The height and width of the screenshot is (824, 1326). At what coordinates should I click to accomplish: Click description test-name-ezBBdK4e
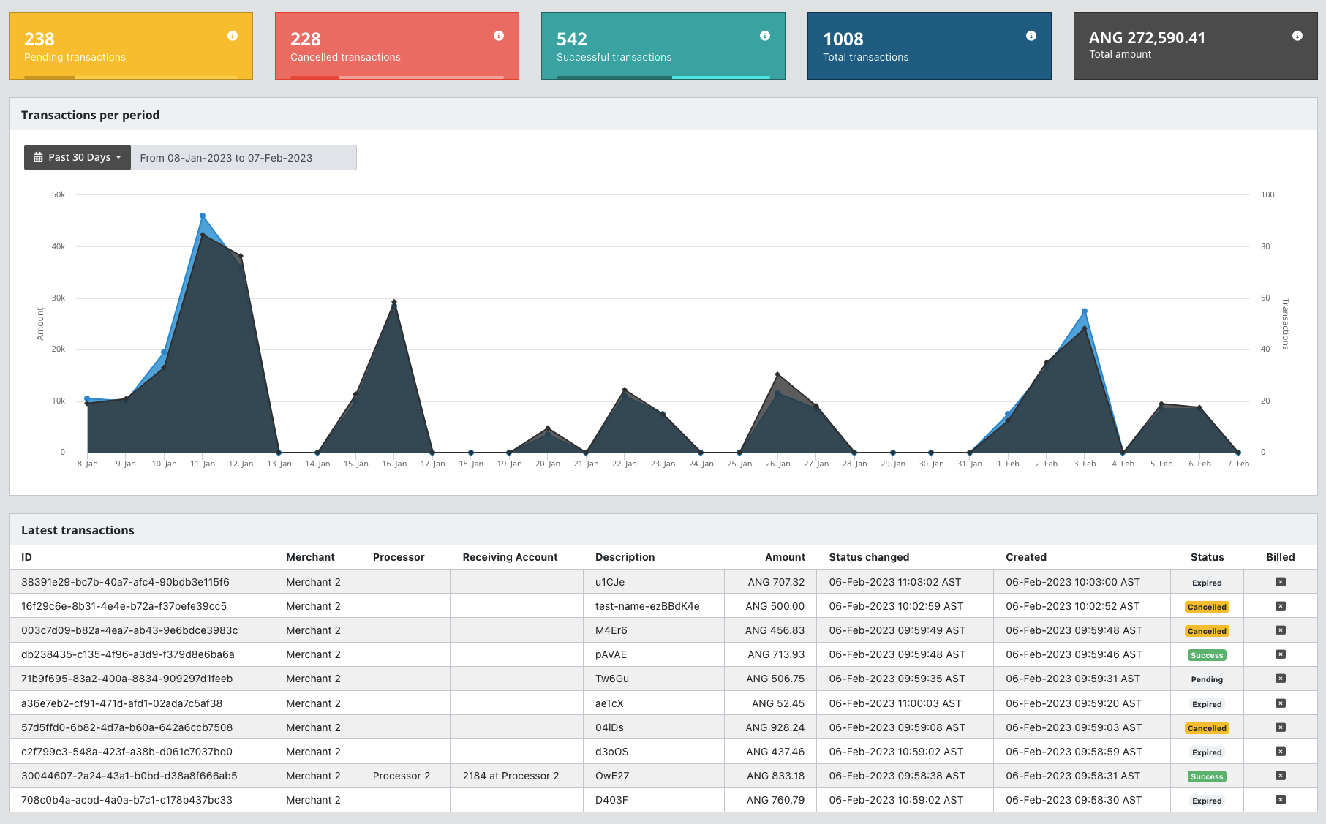(647, 606)
